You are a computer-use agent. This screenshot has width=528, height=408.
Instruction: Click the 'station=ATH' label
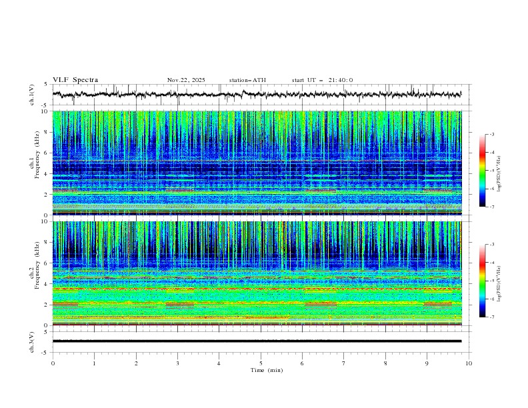(x=247, y=80)
